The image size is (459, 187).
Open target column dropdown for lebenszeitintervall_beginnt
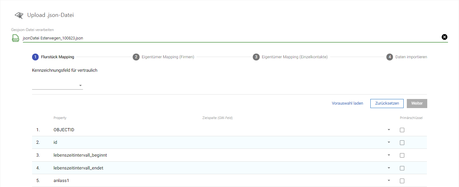point(389,155)
